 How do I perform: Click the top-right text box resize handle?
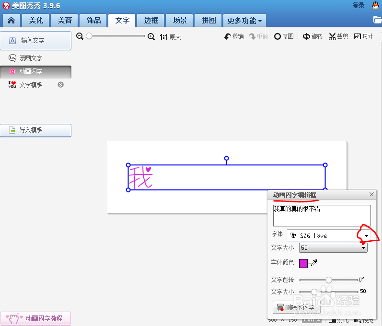pos(325,165)
